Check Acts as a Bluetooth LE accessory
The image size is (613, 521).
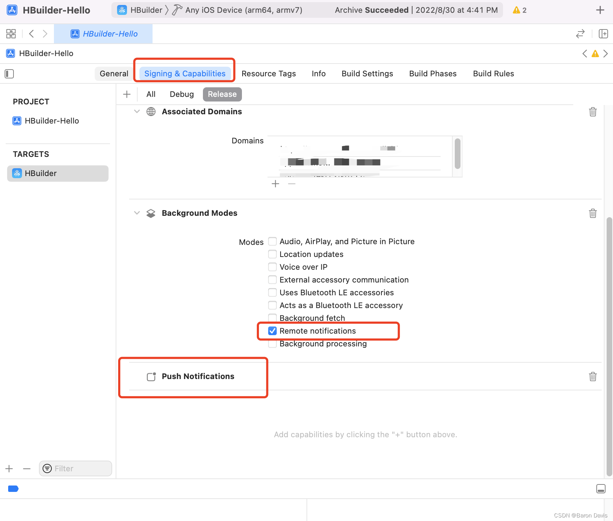[272, 305]
